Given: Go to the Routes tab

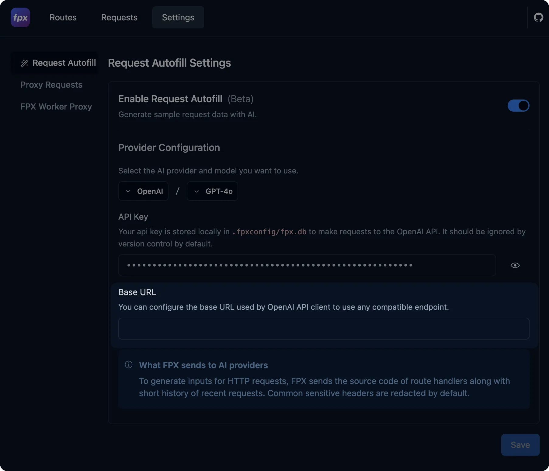Looking at the screenshot, I should click(63, 17).
